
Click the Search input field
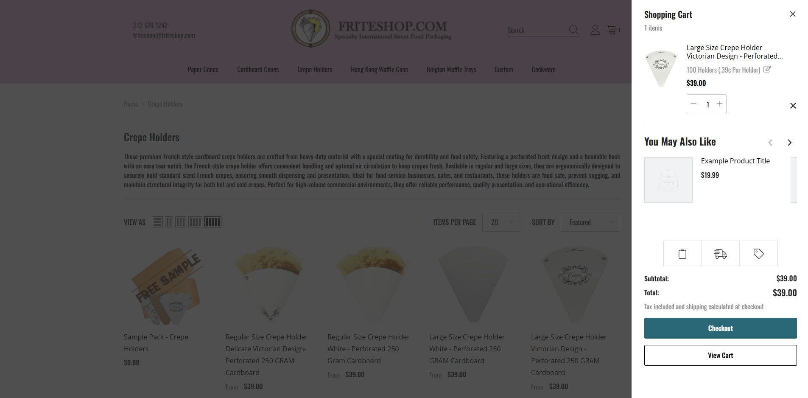[x=537, y=30]
